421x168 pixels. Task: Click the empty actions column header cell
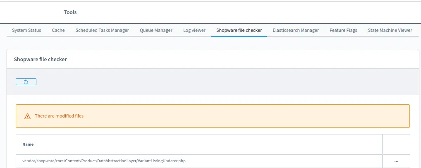[396, 144]
